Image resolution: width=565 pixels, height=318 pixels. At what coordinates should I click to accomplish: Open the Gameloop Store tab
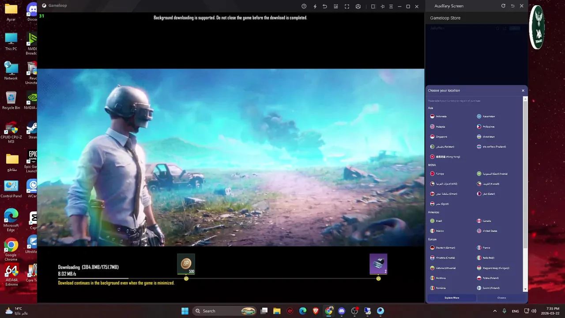[445, 18]
